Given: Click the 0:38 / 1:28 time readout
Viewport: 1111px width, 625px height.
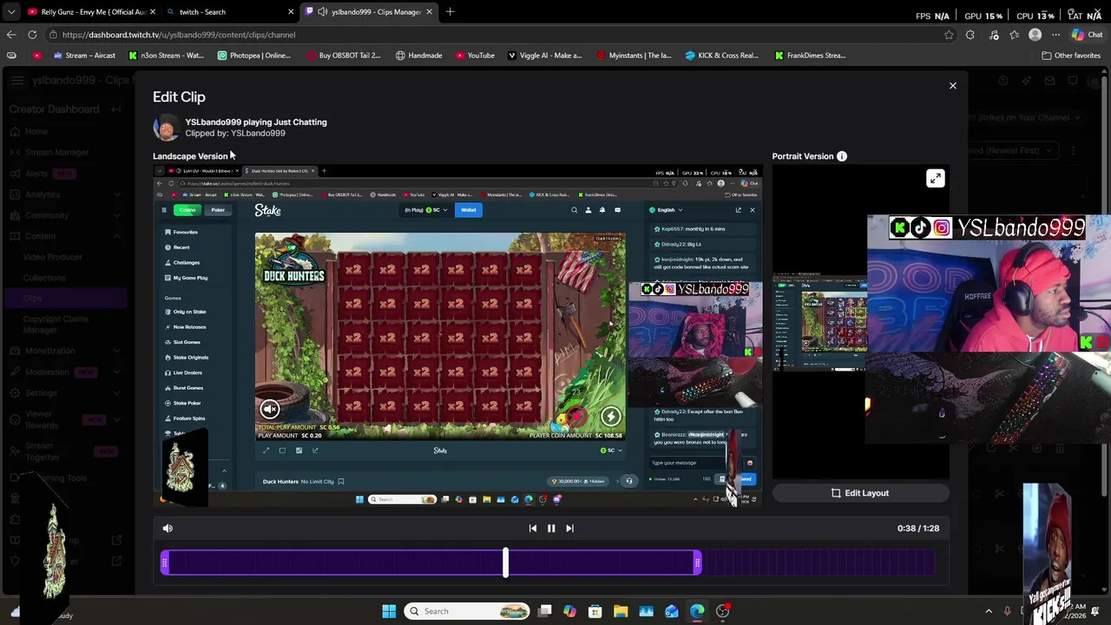Looking at the screenshot, I should pos(918,528).
